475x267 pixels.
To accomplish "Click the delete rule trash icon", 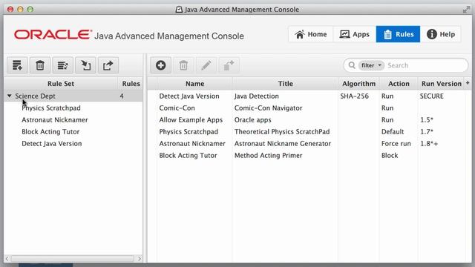I will pos(183,65).
